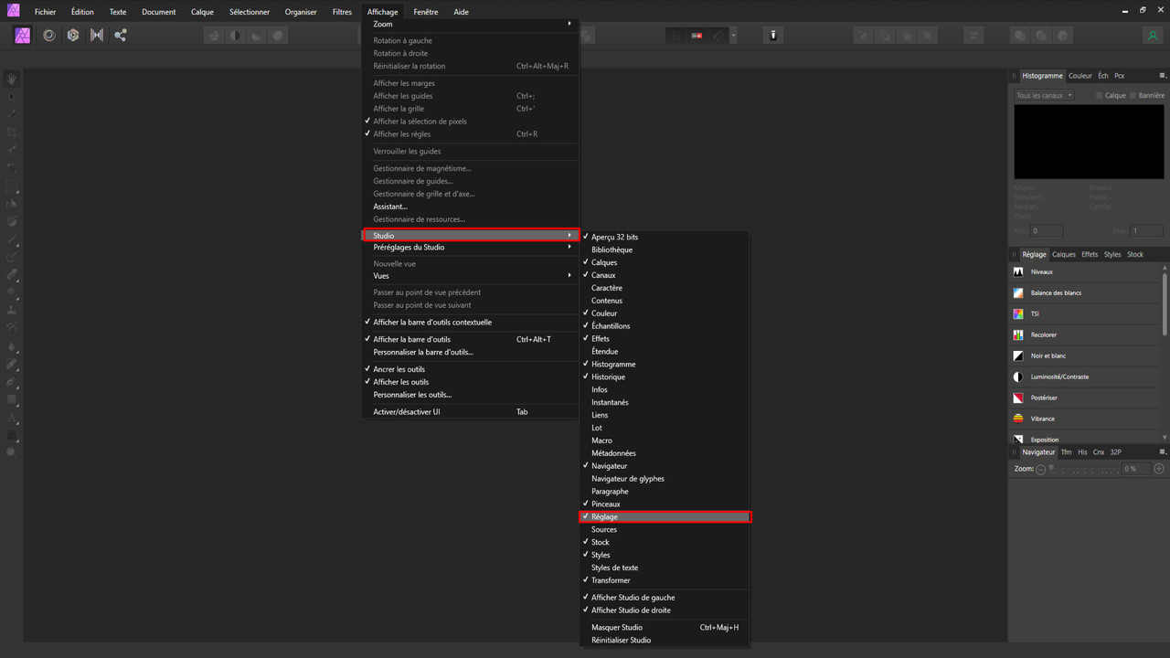This screenshot has height=658, width=1170.
Task: Add a Postériser adjustment icon
Action: (x=1018, y=398)
